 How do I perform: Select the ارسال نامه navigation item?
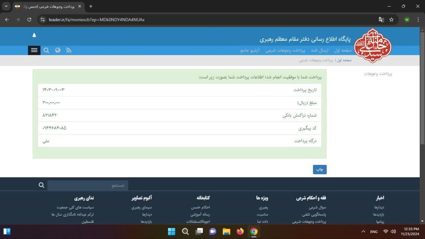(x=319, y=50)
